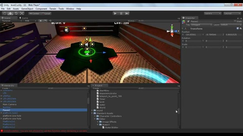Select Pause2 in Hierarchy
Screen dimensions: 243x136
tap(44, 110)
